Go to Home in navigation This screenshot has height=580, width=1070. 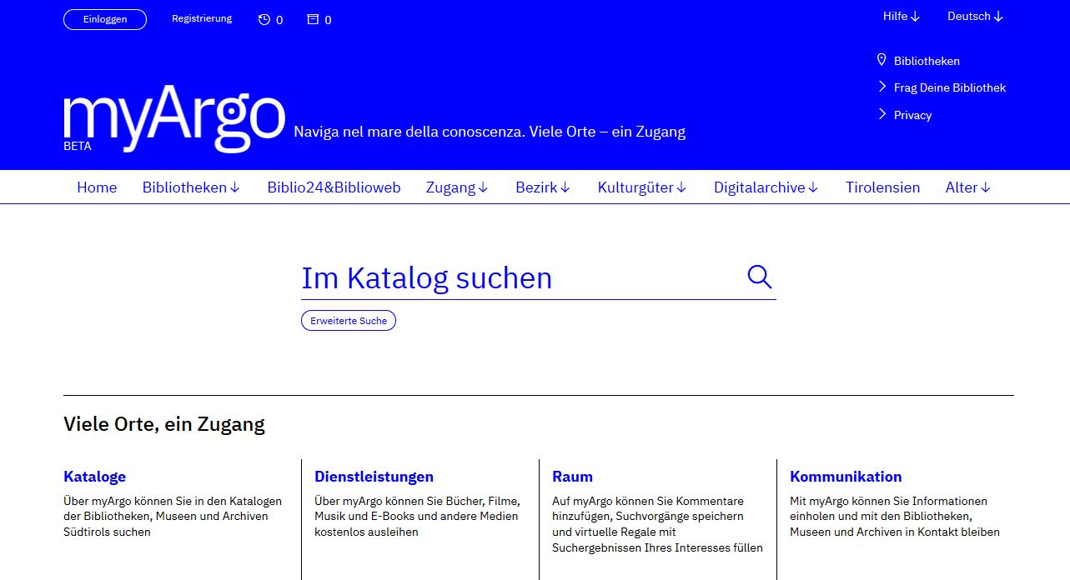[97, 187]
